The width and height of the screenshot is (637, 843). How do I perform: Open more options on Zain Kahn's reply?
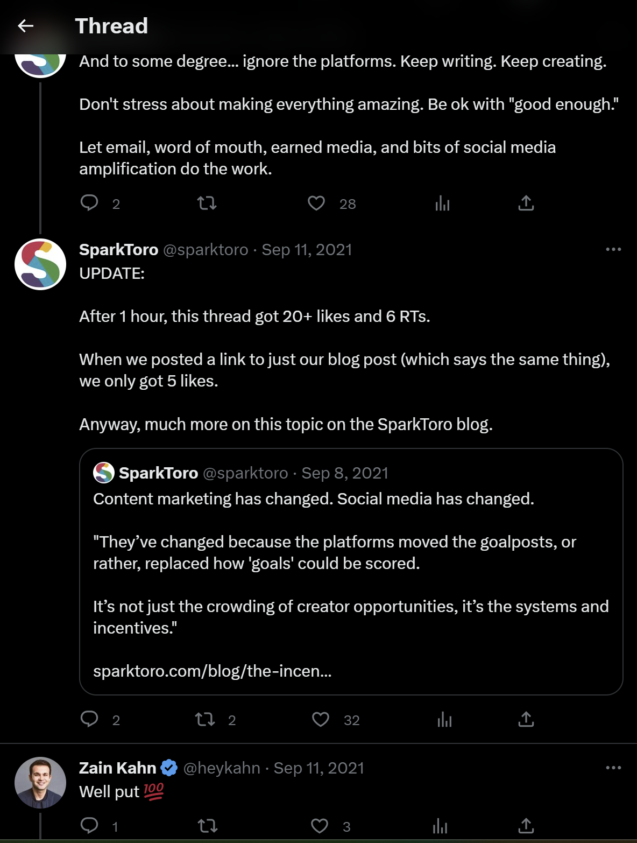pos(613,768)
